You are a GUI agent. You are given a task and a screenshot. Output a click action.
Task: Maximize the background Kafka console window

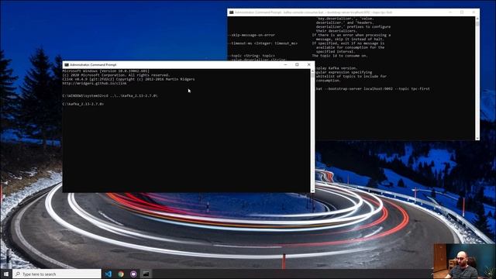[462, 12]
